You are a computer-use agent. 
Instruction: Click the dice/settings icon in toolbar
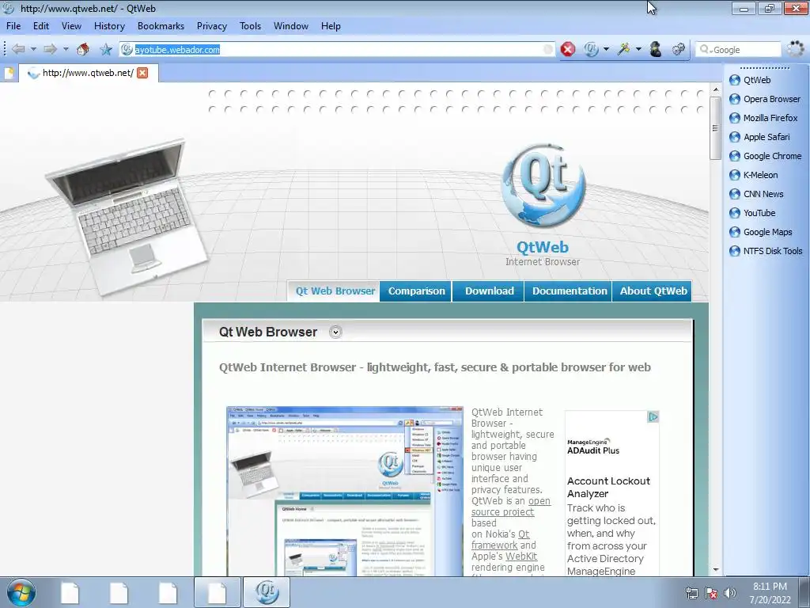(678, 49)
